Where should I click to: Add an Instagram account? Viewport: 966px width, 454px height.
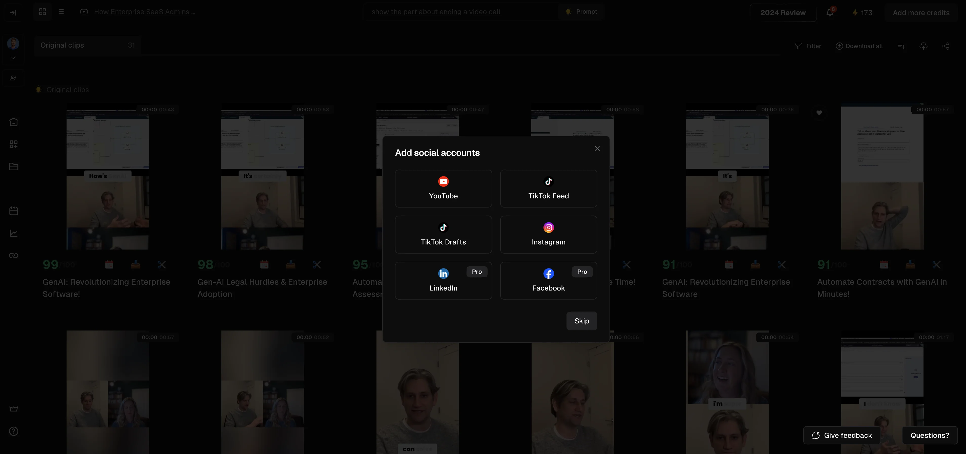click(x=548, y=235)
